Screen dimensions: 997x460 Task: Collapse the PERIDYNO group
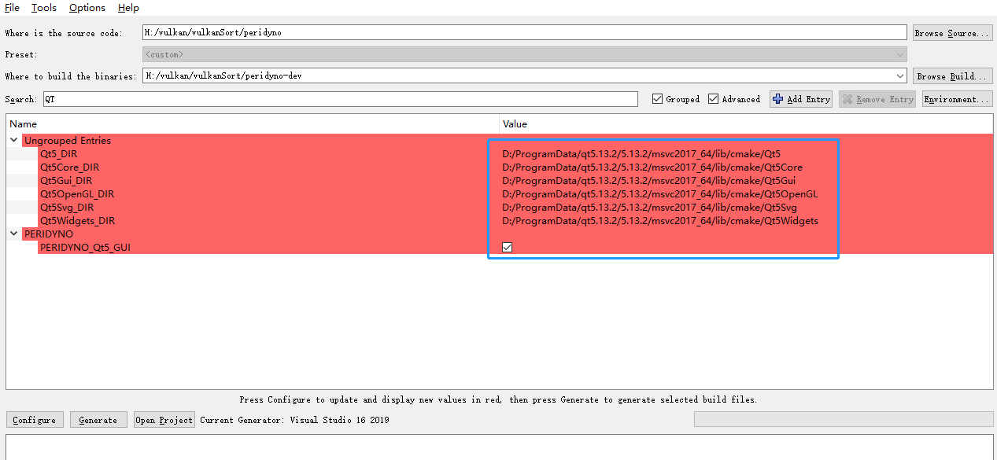pos(14,234)
